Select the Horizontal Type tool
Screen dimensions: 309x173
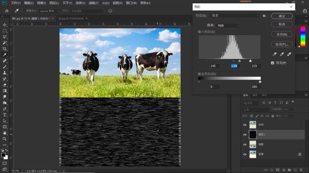[4, 115]
